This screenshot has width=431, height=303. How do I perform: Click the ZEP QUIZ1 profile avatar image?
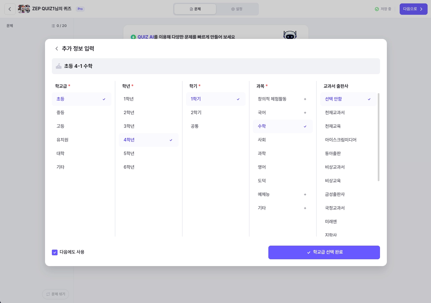[x=24, y=9]
